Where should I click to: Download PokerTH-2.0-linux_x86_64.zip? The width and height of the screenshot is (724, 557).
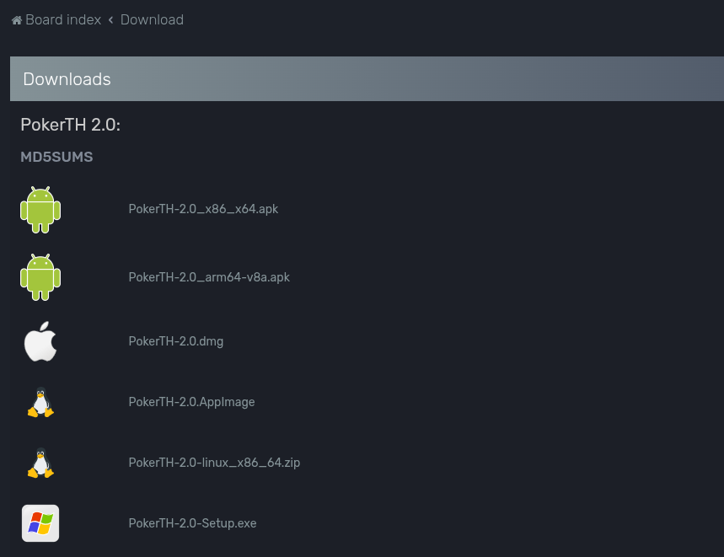click(x=214, y=463)
